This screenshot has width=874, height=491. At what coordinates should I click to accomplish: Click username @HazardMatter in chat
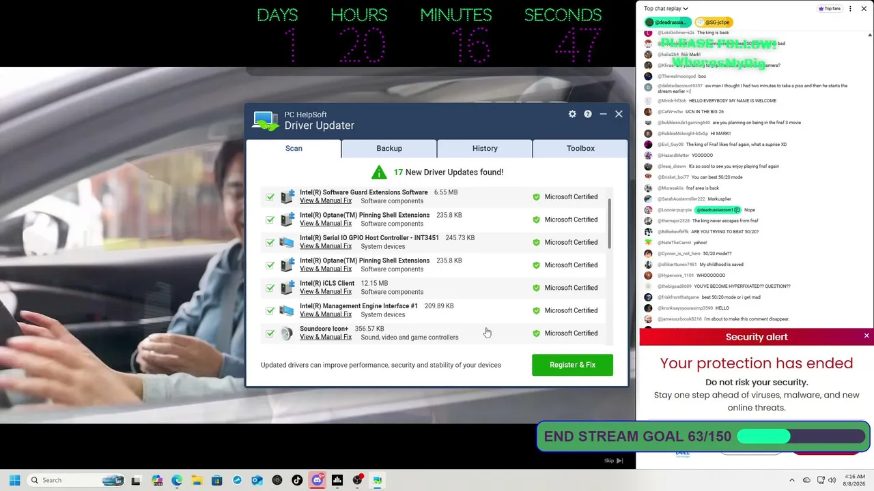[673, 155]
